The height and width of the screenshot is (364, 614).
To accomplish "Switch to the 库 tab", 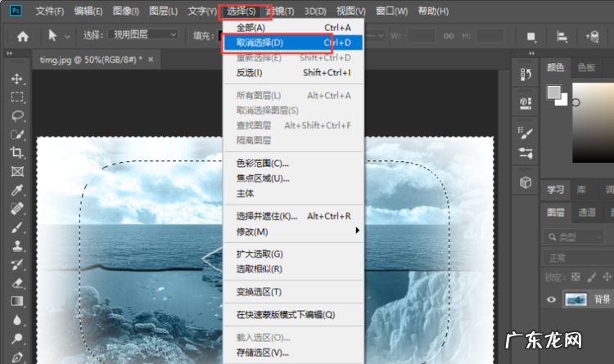I will [x=581, y=190].
